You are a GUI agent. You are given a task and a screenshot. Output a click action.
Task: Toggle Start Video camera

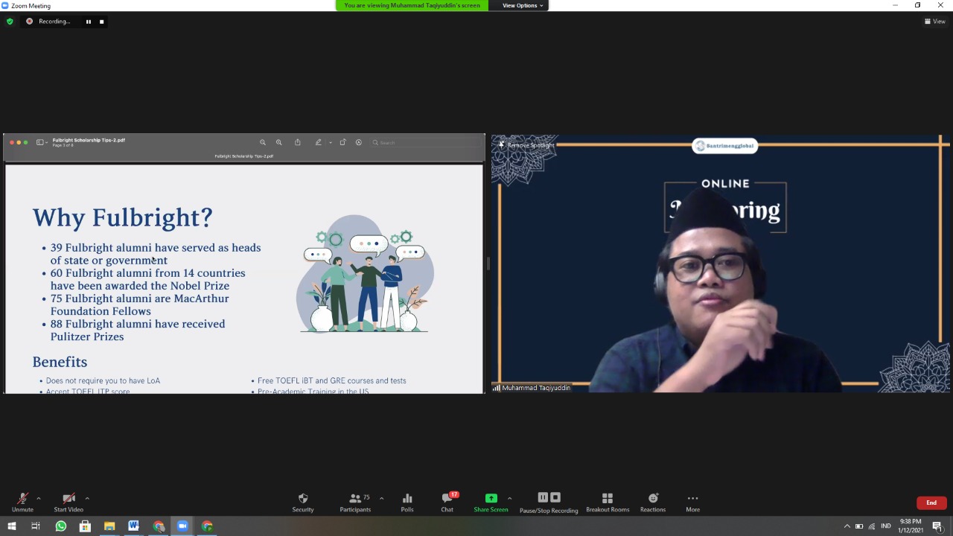(68, 499)
